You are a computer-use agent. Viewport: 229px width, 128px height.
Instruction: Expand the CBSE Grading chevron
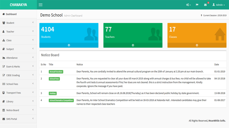pyautogui.click(x=33, y=75)
